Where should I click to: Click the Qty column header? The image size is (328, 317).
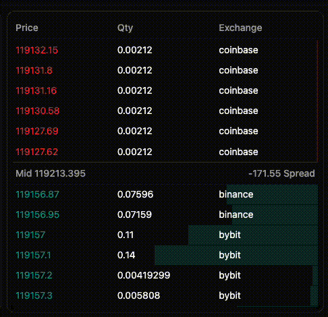pyautogui.click(x=125, y=28)
